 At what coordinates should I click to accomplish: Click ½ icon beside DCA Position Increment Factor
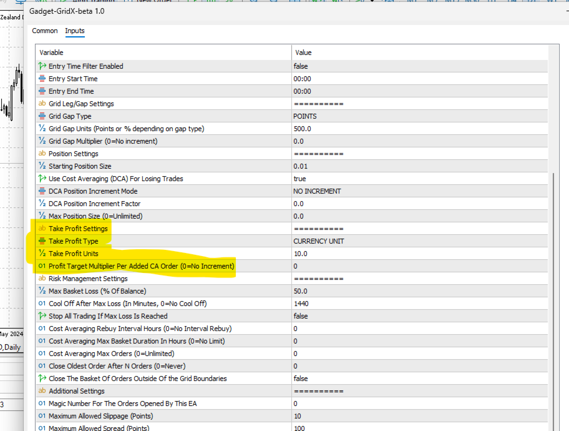42,204
